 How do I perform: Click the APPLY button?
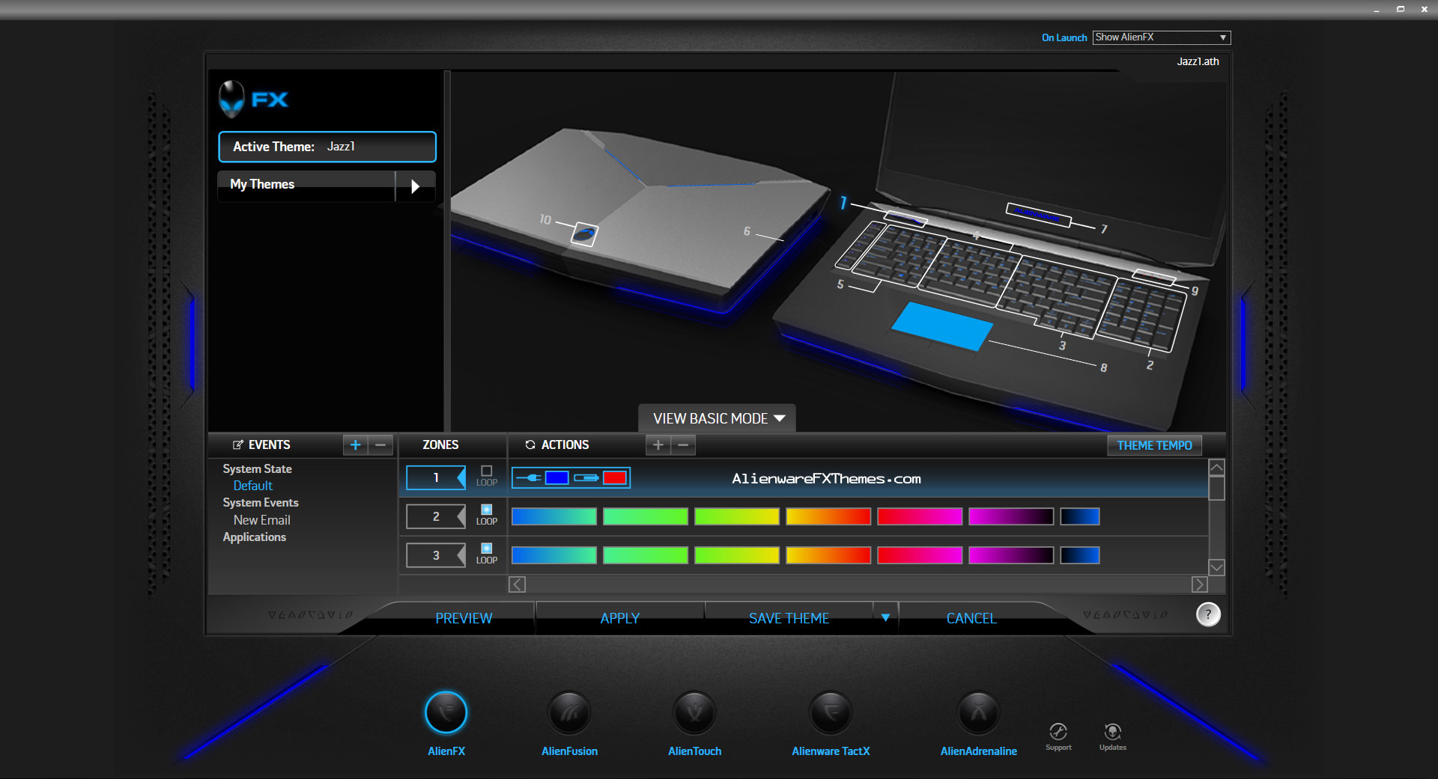(620, 618)
